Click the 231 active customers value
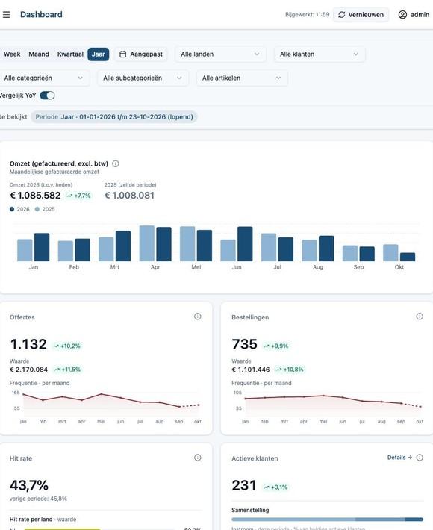433x530 pixels. 244,485
